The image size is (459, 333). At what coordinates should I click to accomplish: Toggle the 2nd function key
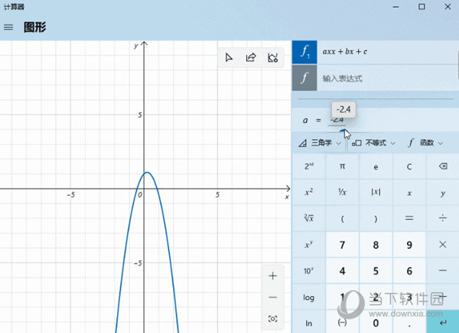pos(309,166)
